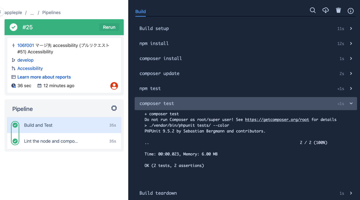The image size is (360, 200).
Task: Click the pipeline number #25 heading
Action: click(28, 27)
